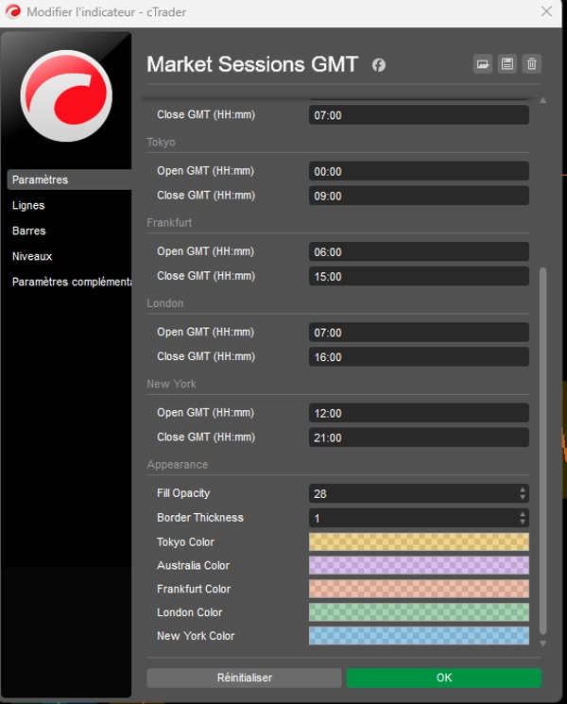Open the load preset folder icon
Viewport: 567px width, 704px height.
[483, 64]
